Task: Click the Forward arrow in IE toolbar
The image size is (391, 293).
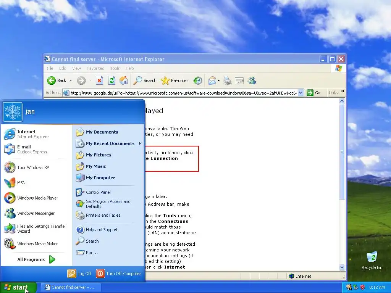Action: tap(81, 80)
